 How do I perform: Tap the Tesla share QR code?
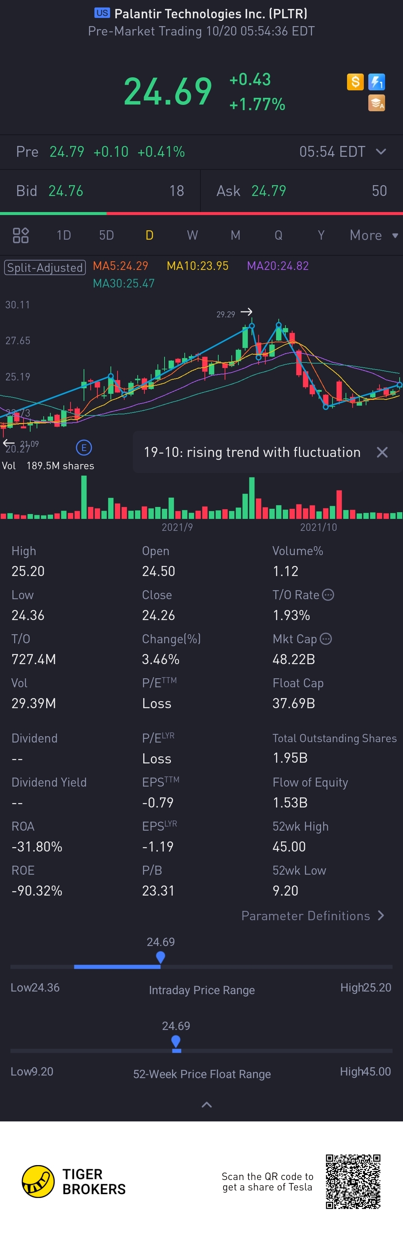point(353,1181)
